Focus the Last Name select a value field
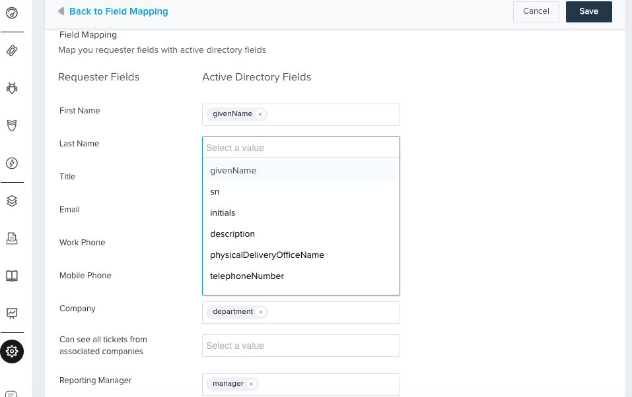The width and height of the screenshot is (632, 397). tap(301, 148)
